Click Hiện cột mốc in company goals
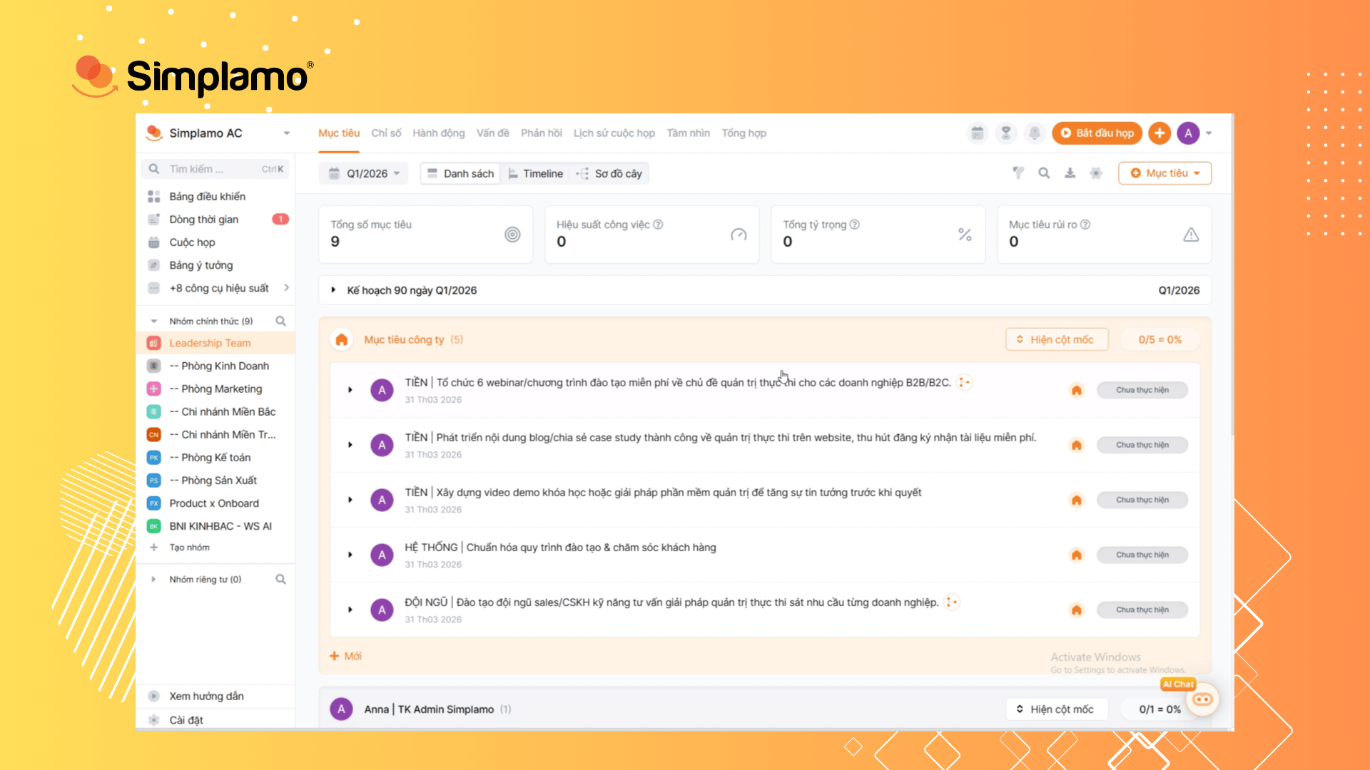Screen dimensions: 1370x770 click(x=1057, y=340)
